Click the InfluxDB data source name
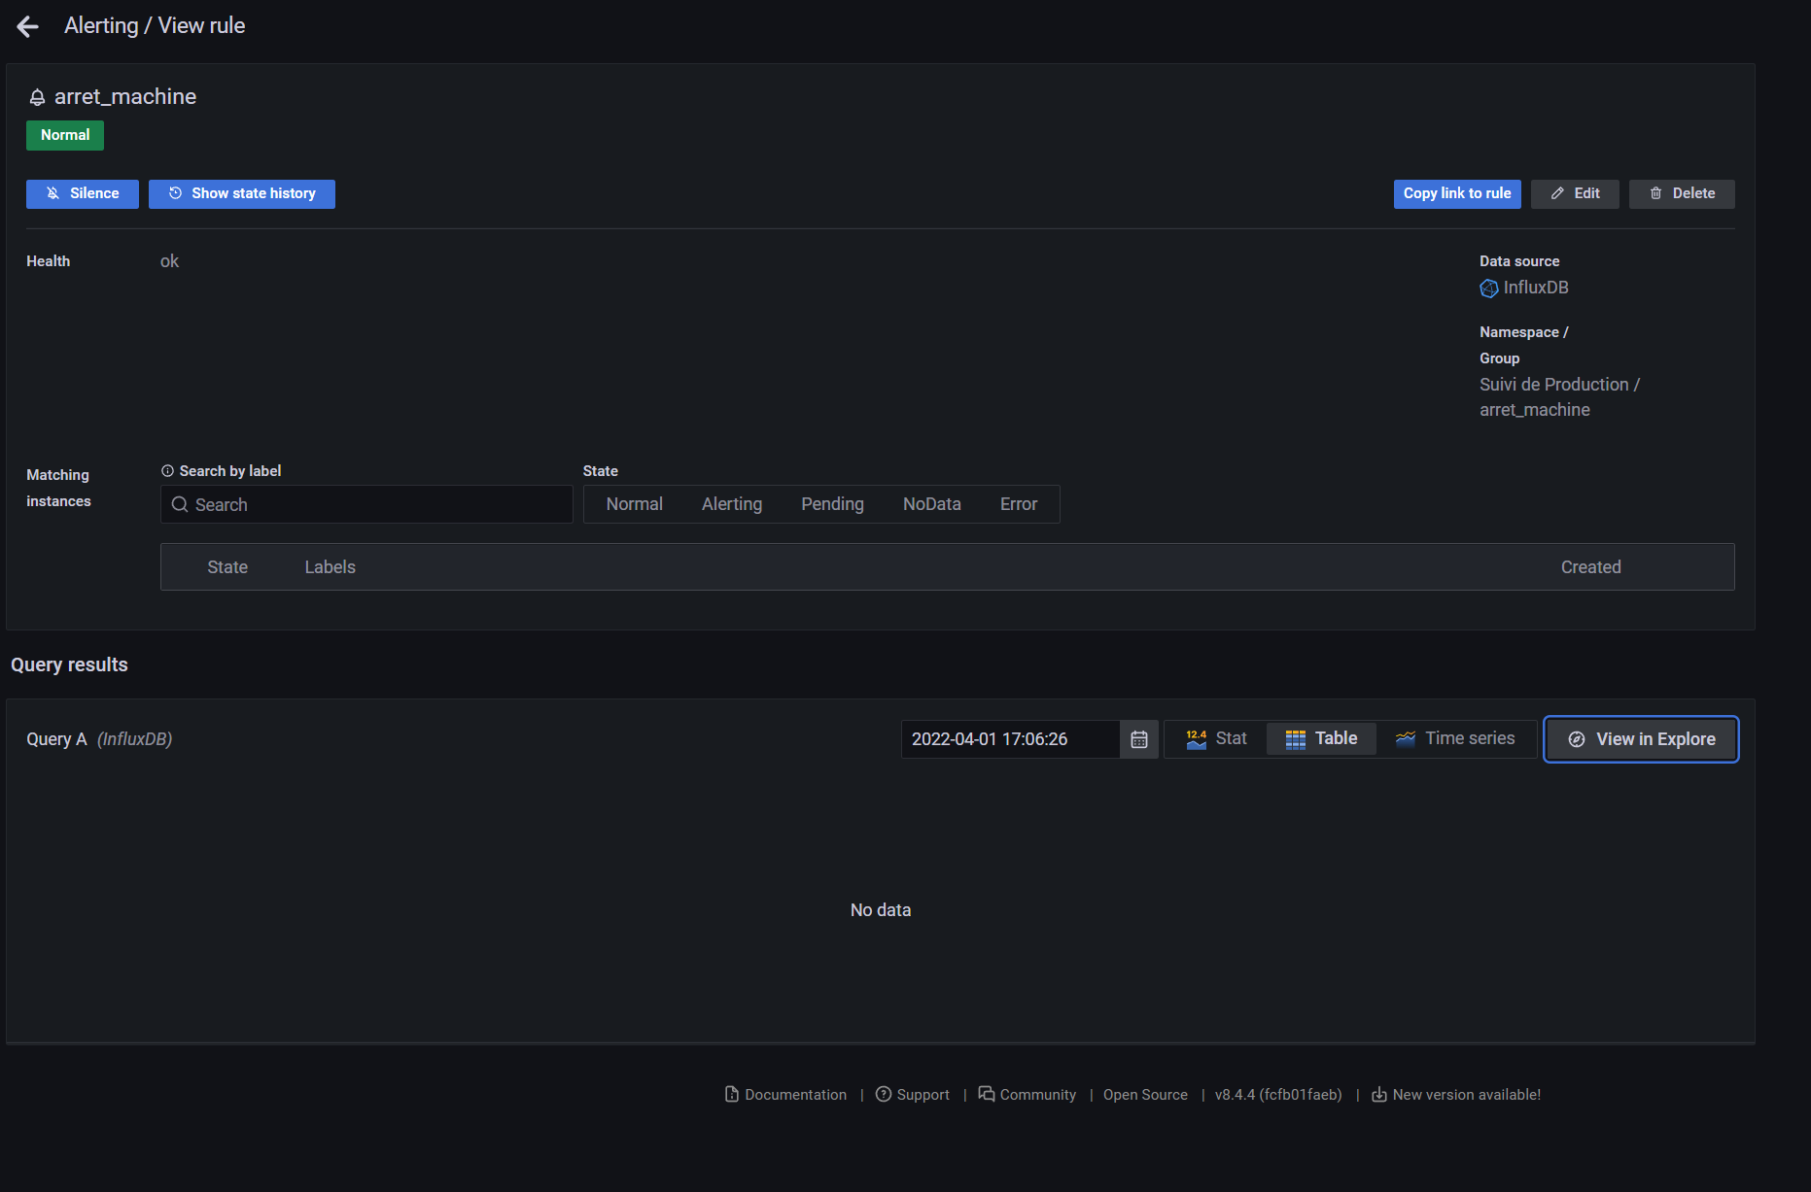 pos(1536,288)
